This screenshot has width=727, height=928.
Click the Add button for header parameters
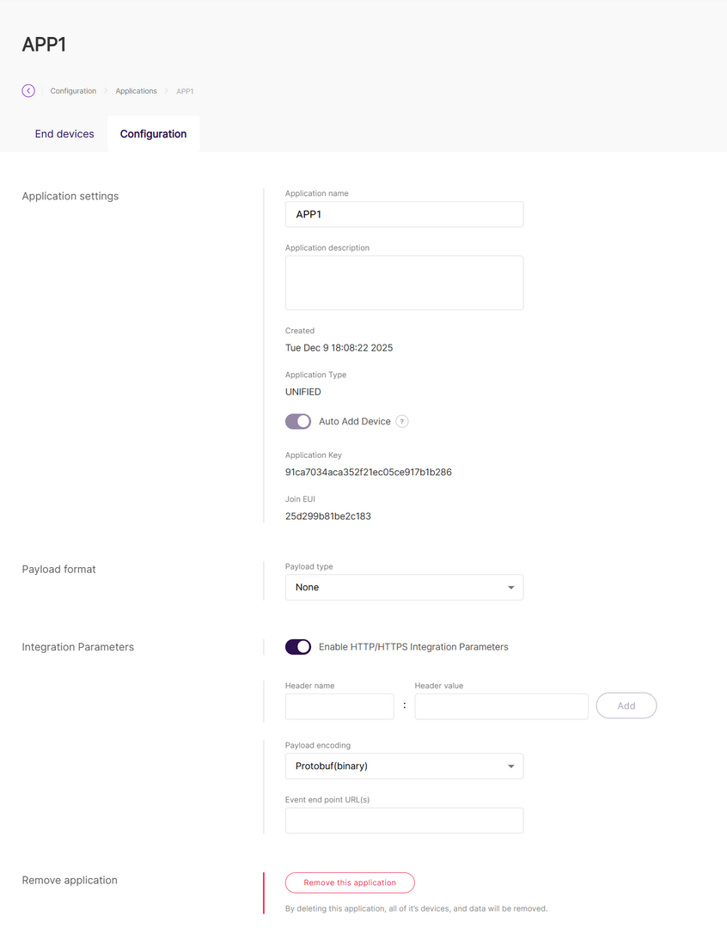coord(626,705)
